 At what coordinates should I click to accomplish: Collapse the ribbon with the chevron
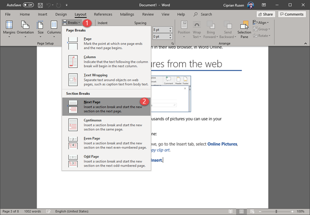(305, 43)
